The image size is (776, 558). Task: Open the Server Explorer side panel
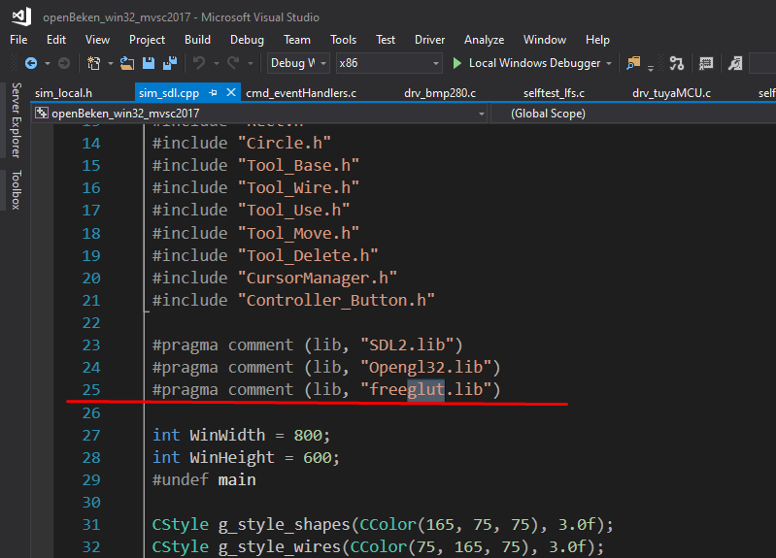tap(16, 120)
